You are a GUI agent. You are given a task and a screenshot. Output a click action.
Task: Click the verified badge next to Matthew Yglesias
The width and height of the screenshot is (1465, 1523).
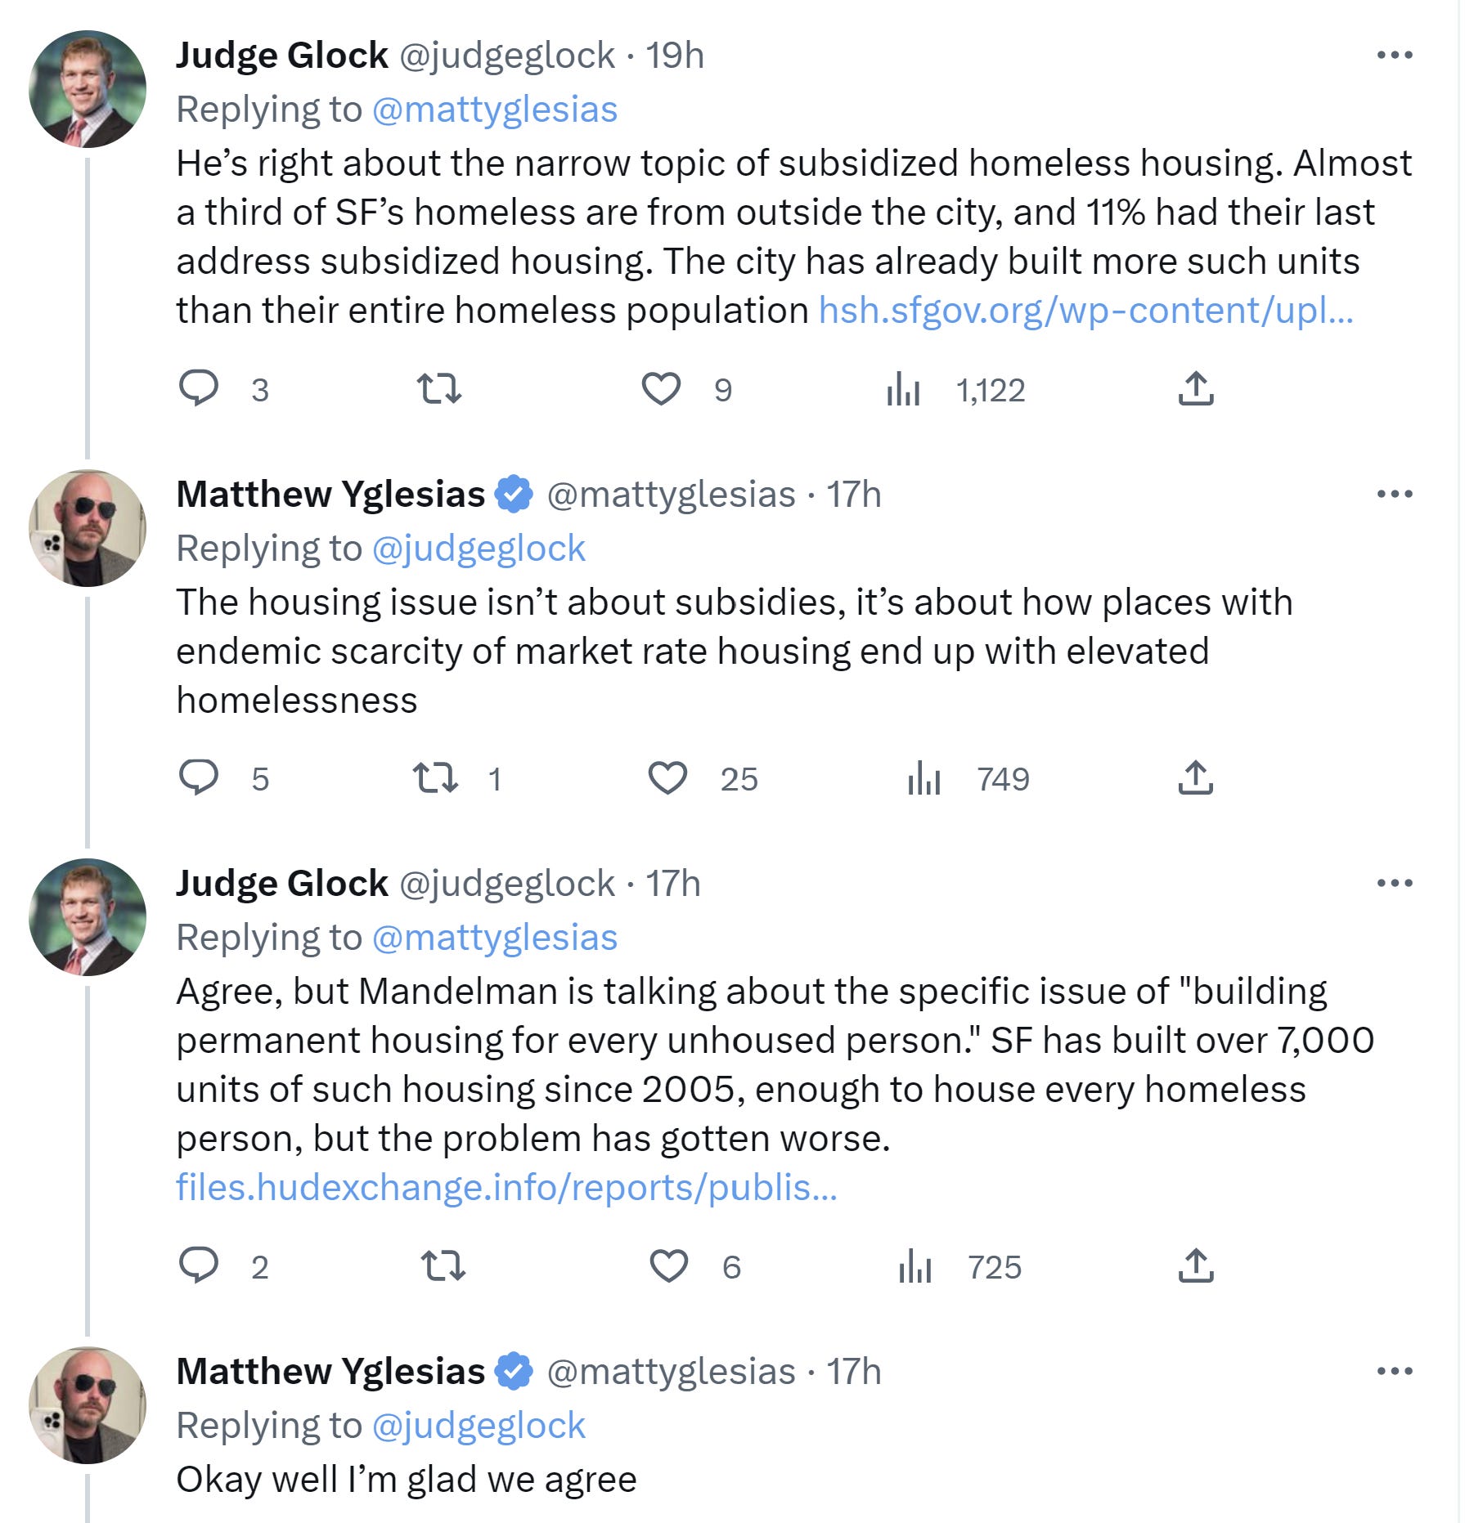[x=514, y=494]
